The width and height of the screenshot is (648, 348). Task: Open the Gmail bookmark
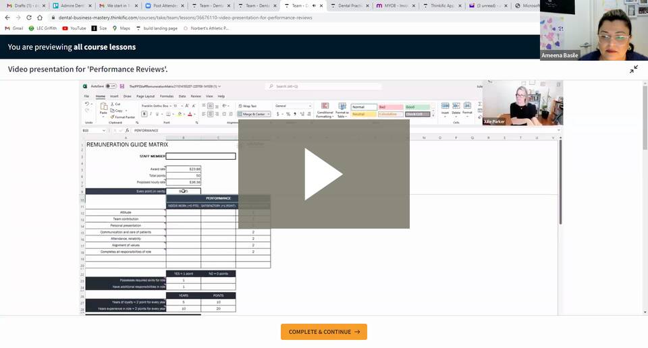(14, 28)
